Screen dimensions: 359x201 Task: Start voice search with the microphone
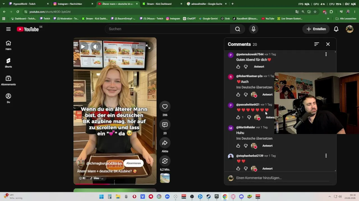coord(254,29)
